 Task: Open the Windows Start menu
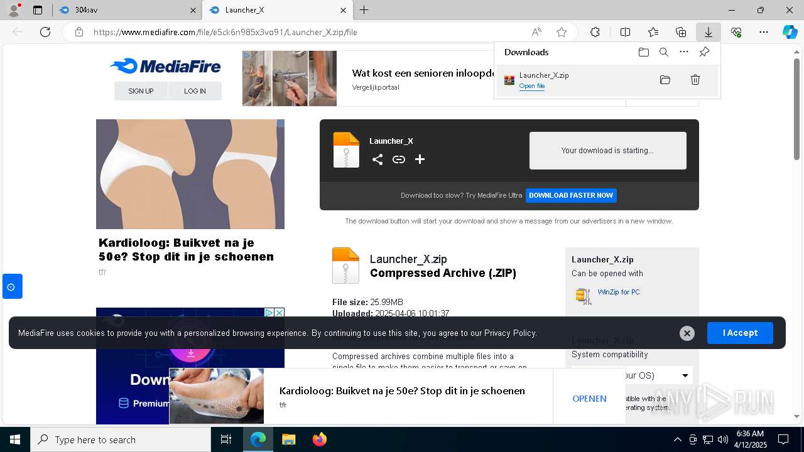pos(15,439)
